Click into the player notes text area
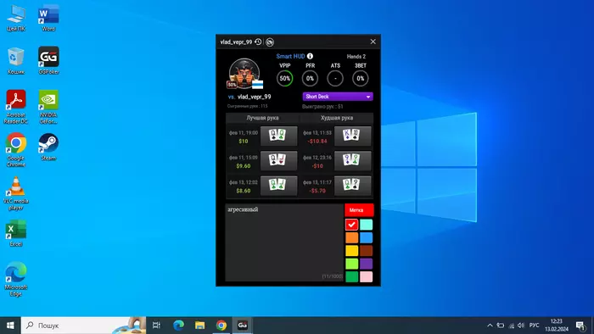This screenshot has width=594, height=334. 284,242
